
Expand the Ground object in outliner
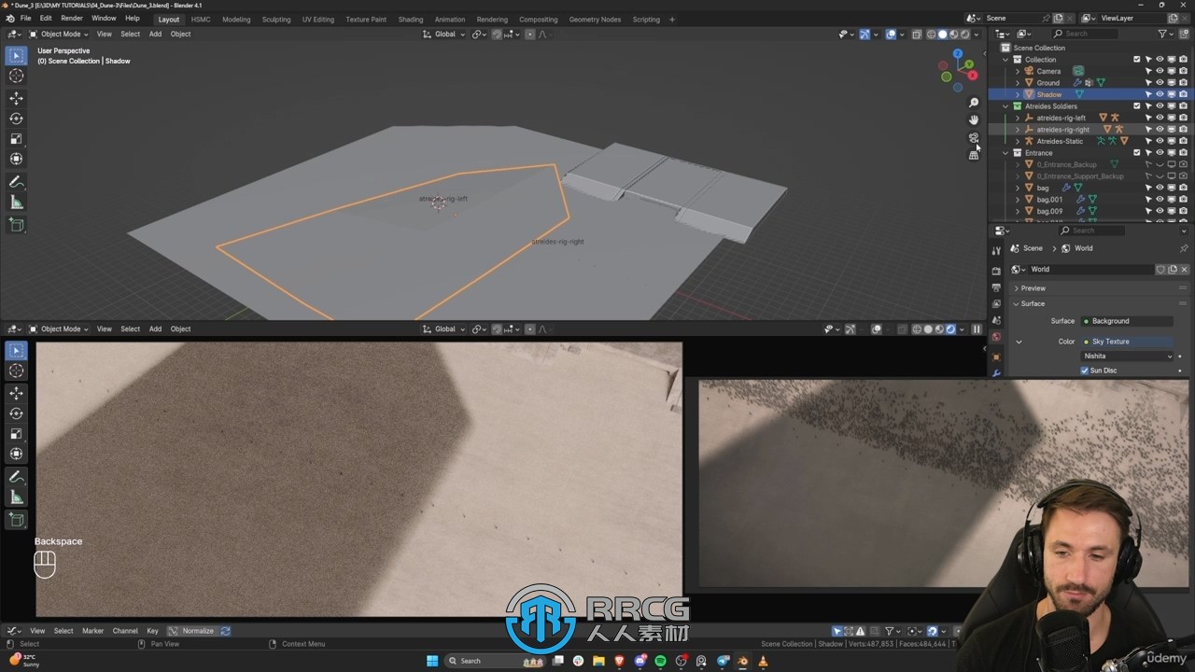point(1018,83)
